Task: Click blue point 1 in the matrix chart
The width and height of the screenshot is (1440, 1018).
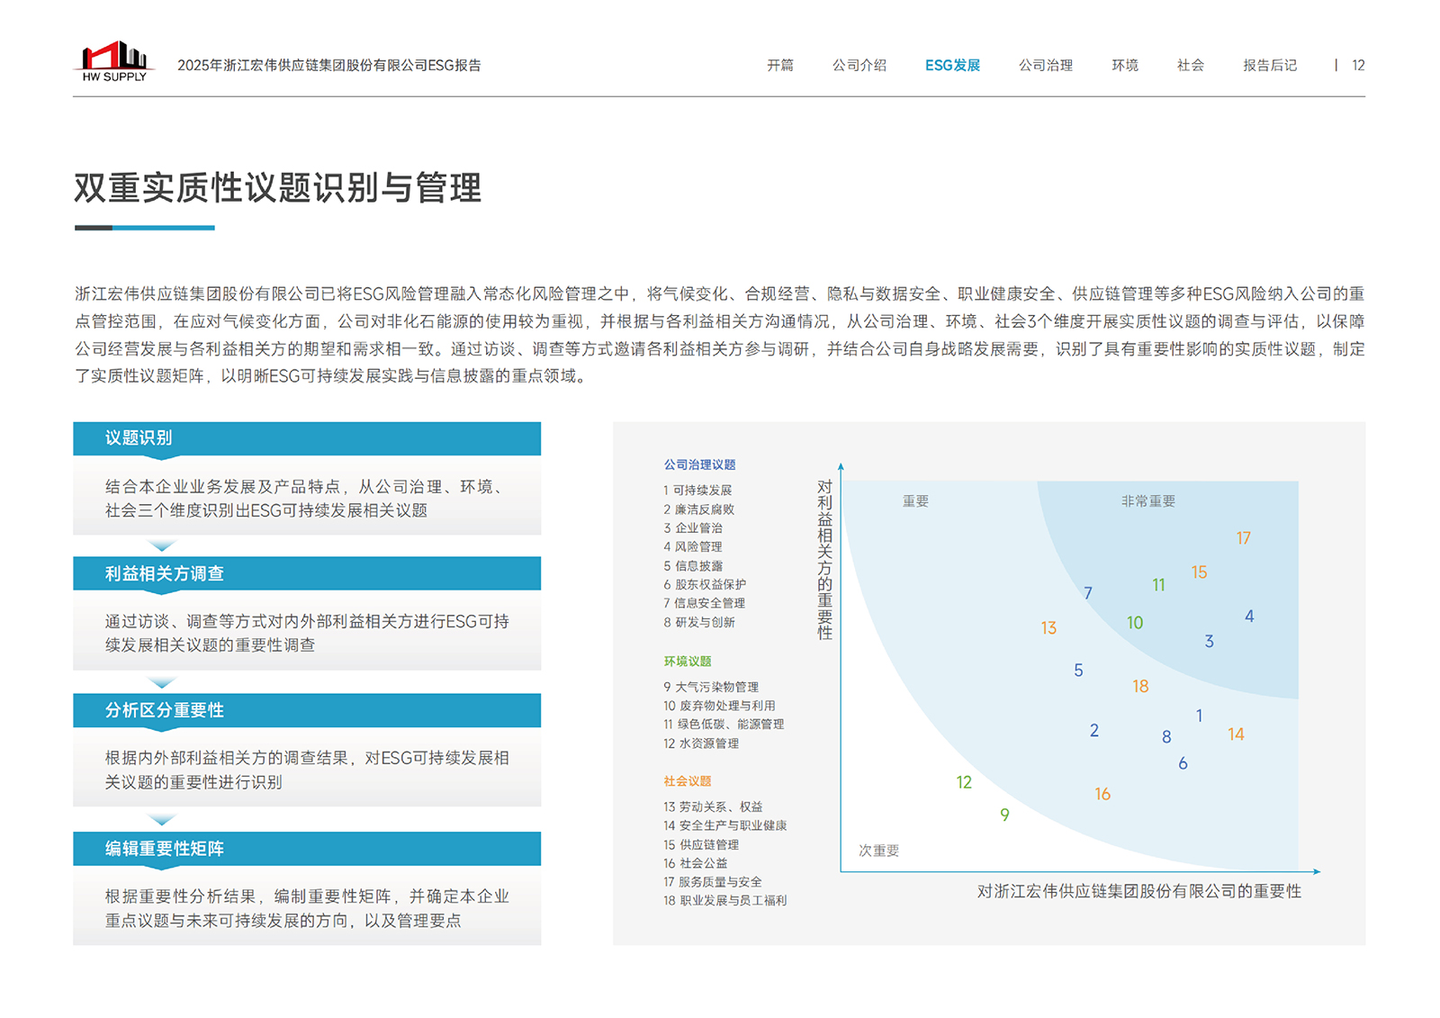Action: click(x=1199, y=716)
